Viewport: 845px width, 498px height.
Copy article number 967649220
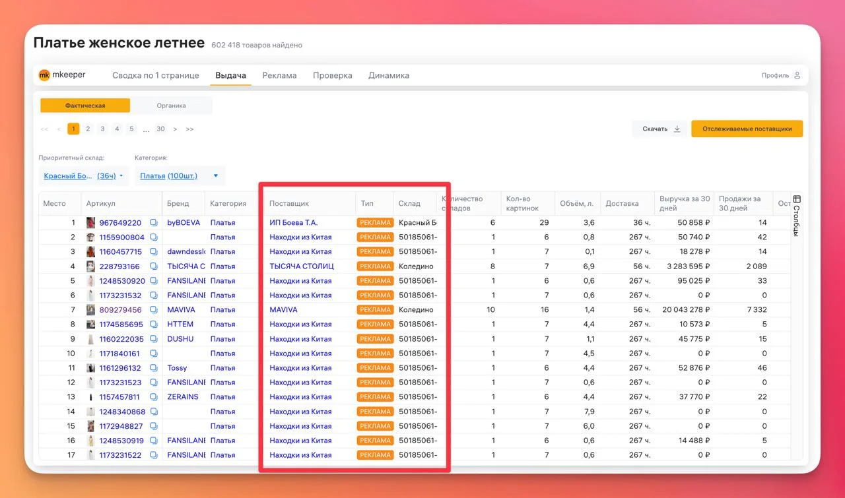coord(153,223)
